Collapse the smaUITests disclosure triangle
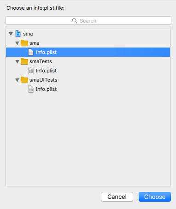Screen dimensions: 176x209 coord(18,80)
